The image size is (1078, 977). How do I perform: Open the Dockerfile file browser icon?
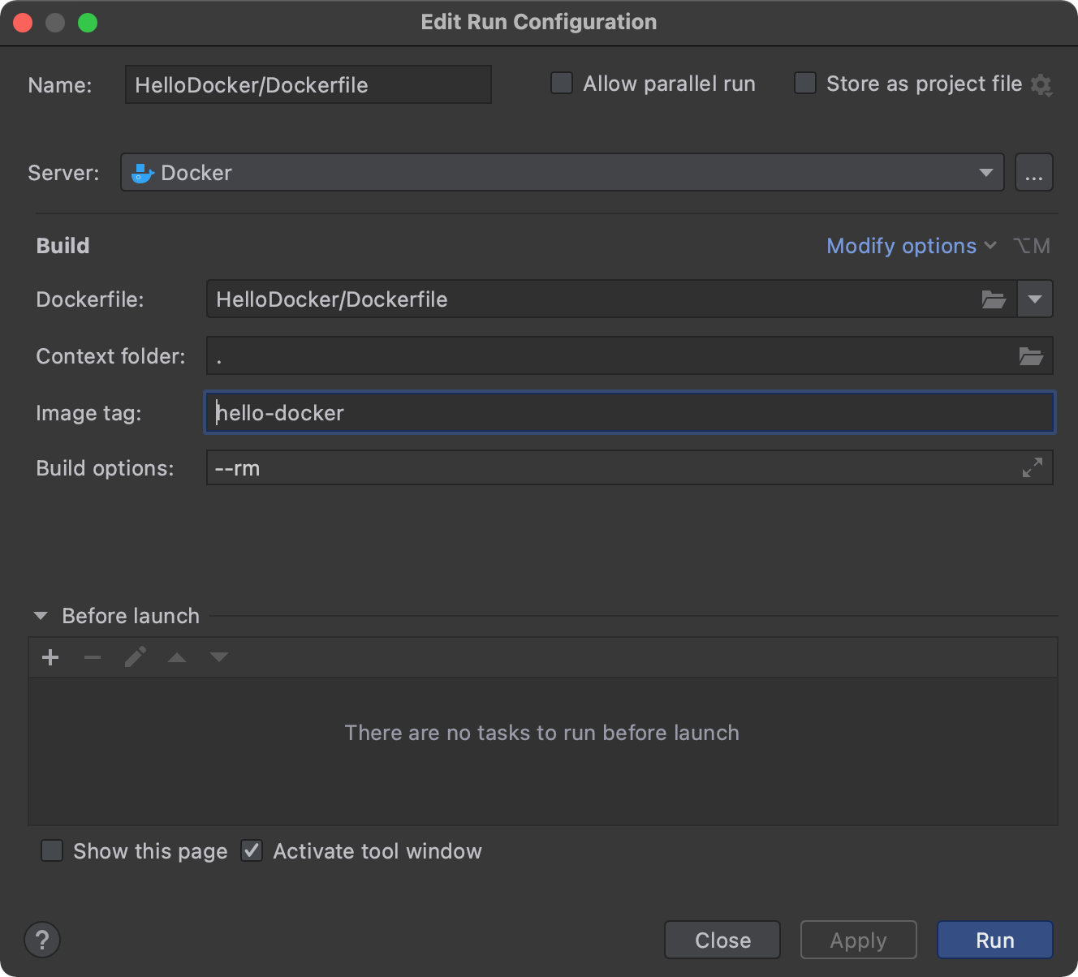tap(994, 299)
